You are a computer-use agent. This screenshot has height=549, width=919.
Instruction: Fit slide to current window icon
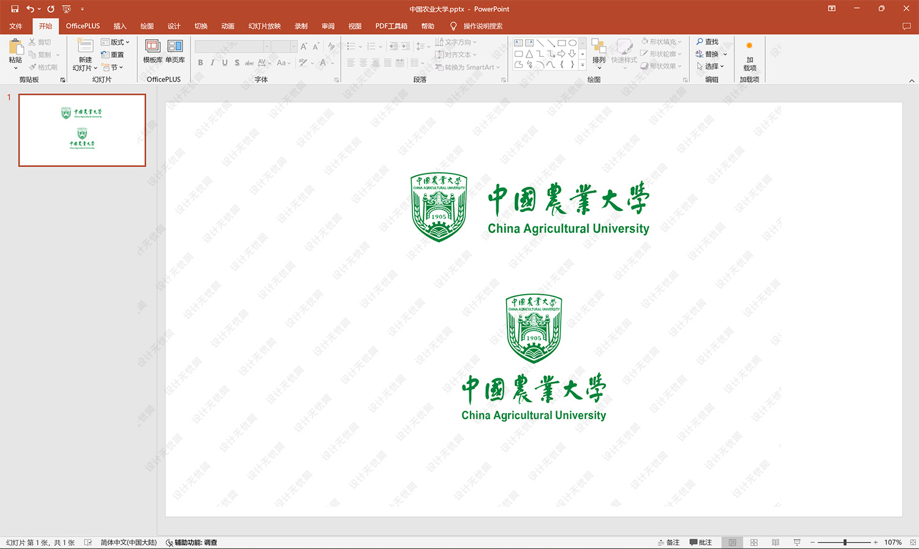(x=912, y=542)
